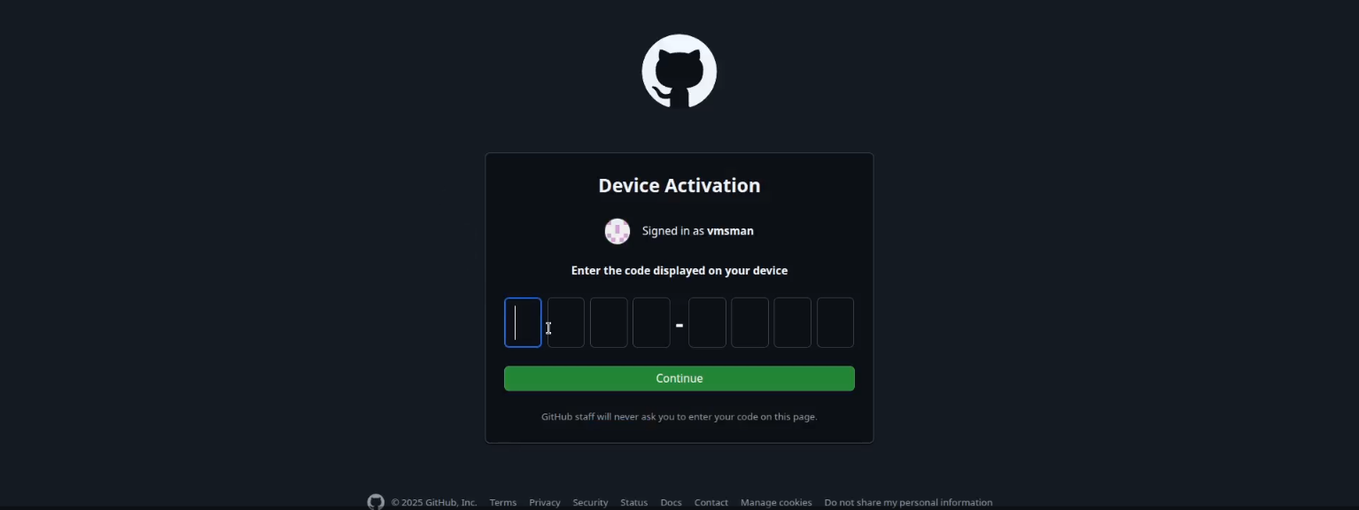The image size is (1359, 510).
Task: Open the Privacy footer link
Action: point(545,502)
